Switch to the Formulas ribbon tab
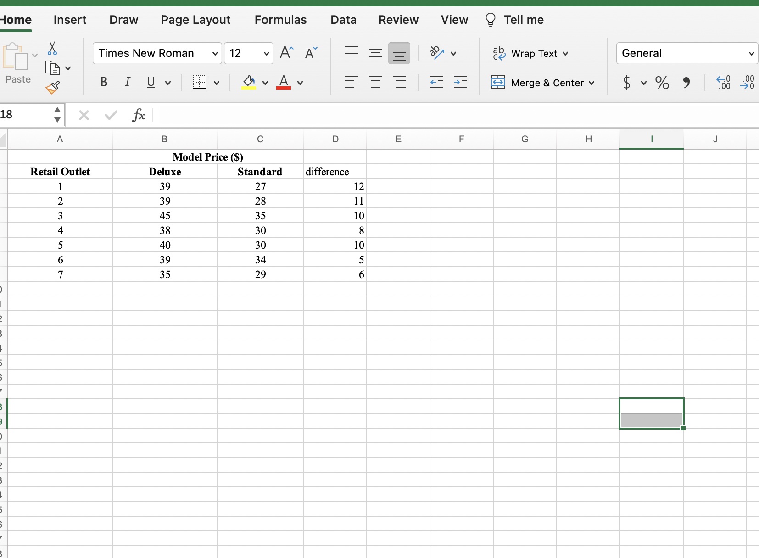 click(x=281, y=20)
